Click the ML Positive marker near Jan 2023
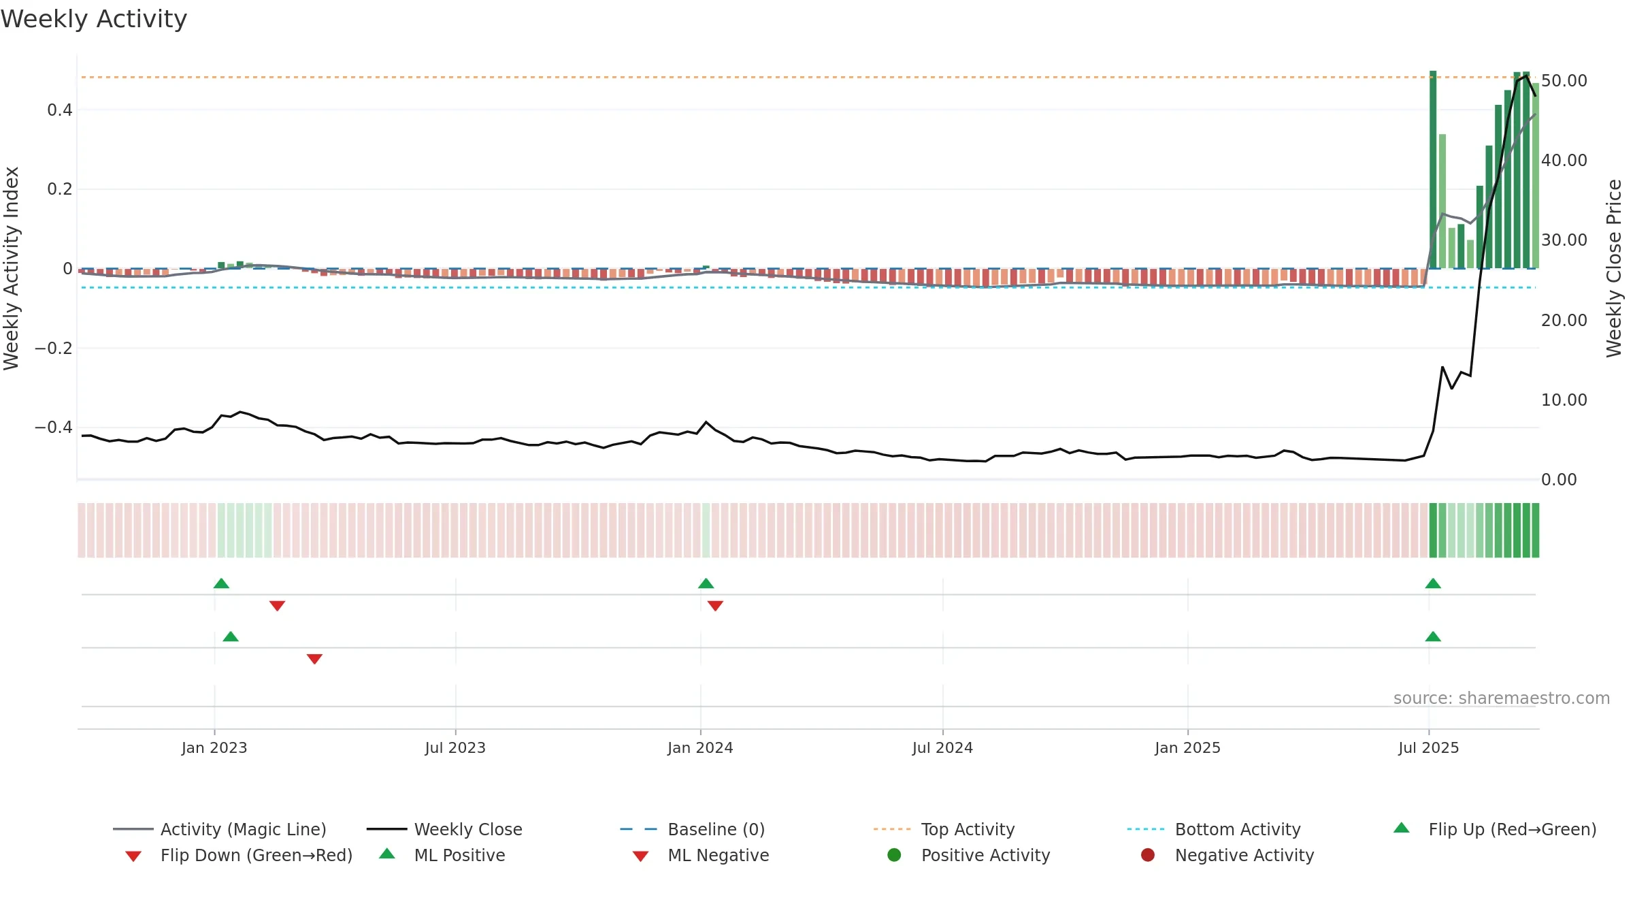Screen dimensions: 1633x919 coord(231,636)
